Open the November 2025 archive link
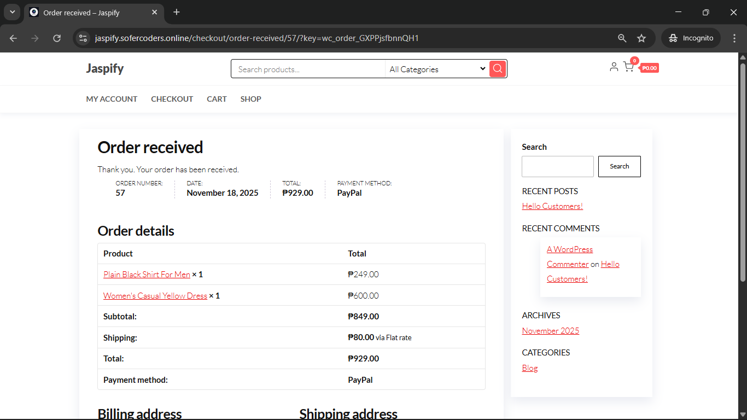747x420 pixels. point(550,331)
